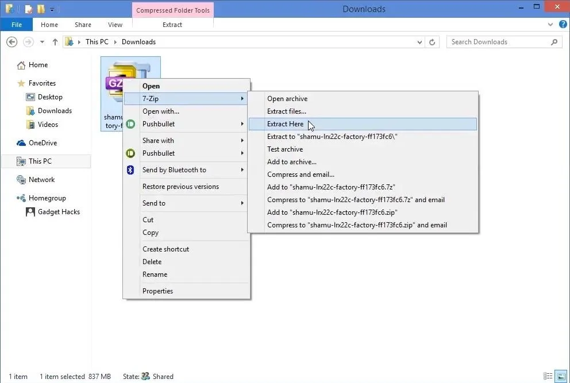Image resolution: width=570 pixels, height=383 pixels.
Task: Click This PC in address breadcrumb
Action: [97, 42]
